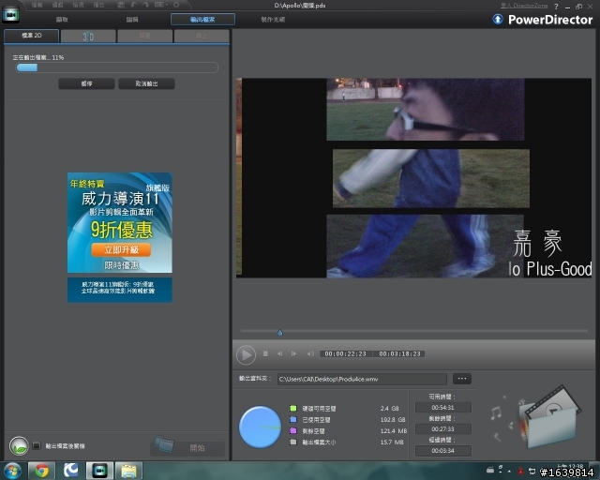Click the previous frame icon

[279, 353]
